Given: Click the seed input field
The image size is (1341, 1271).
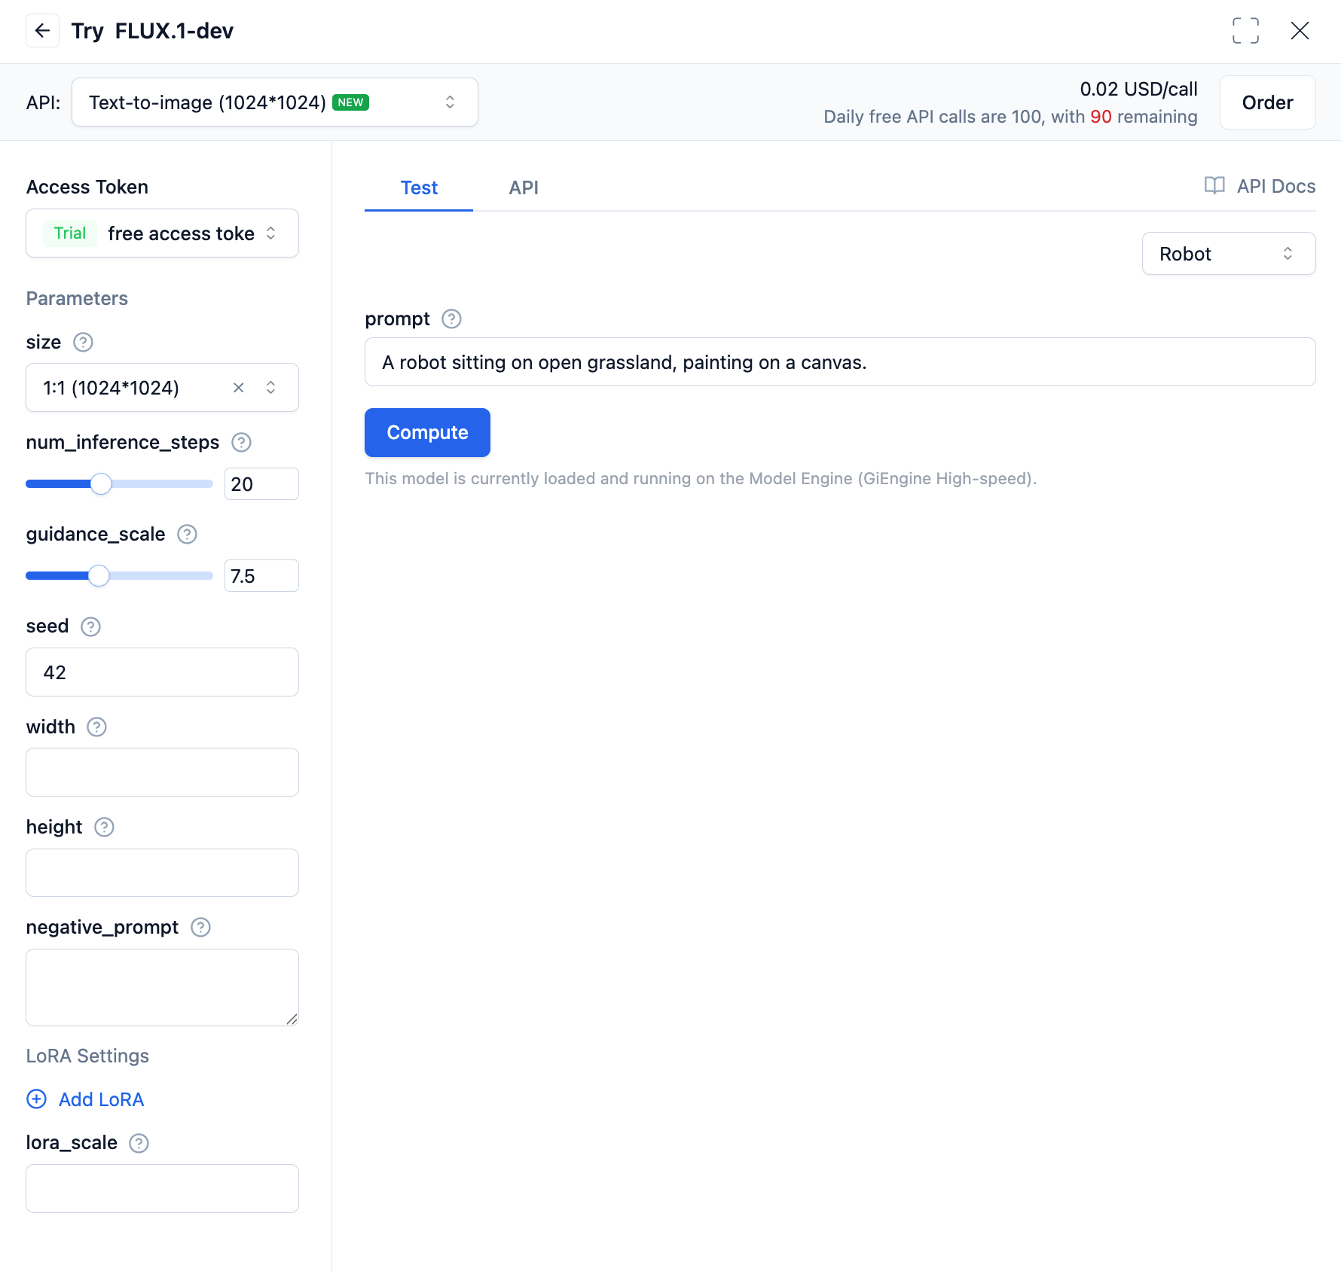Looking at the screenshot, I should pyautogui.click(x=162, y=672).
